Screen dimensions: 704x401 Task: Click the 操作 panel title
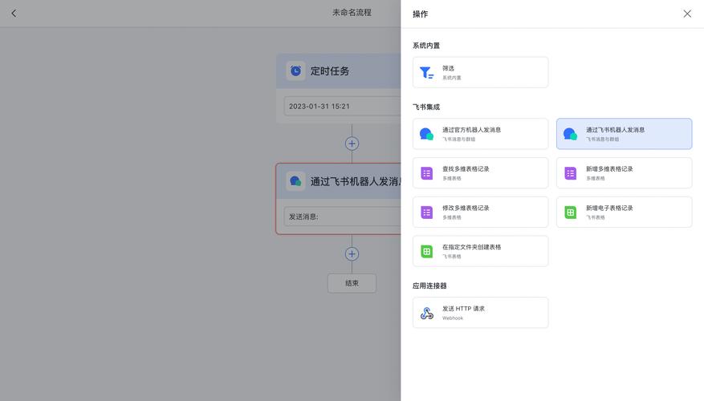(421, 14)
